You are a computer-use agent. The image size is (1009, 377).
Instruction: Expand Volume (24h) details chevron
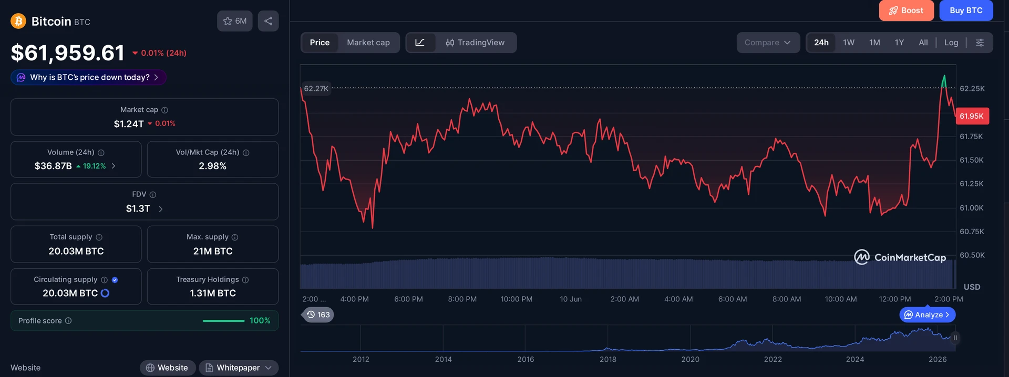coord(114,166)
